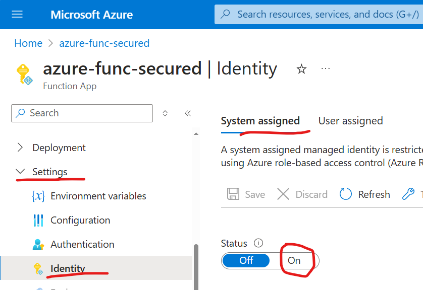Click the Refresh circular arrow icon
423x290 pixels.
point(346,194)
